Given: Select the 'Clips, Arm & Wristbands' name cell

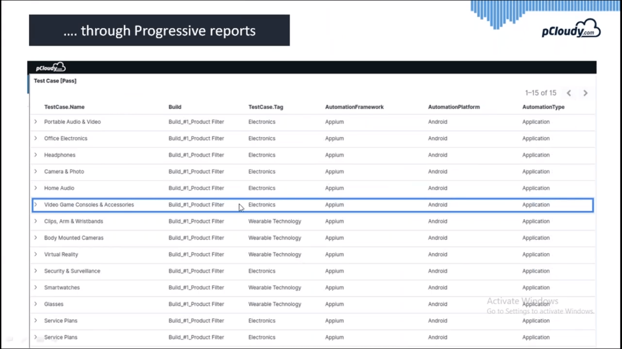Looking at the screenshot, I should point(74,221).
